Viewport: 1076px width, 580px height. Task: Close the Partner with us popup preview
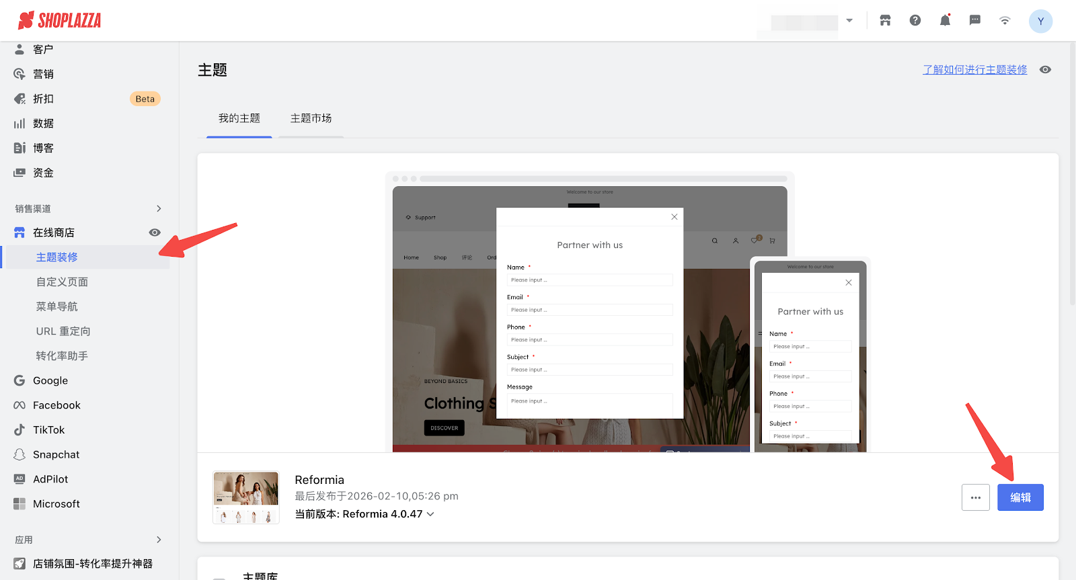coord(674,217)
